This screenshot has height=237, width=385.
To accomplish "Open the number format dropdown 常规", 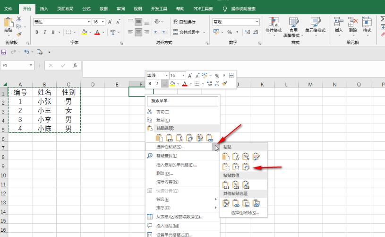I will click(x=257, y=22).
